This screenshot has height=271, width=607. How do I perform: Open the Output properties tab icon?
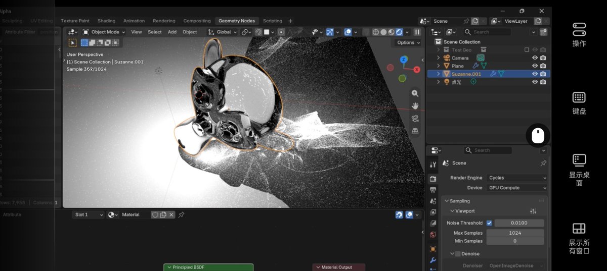tap(433, 190)
